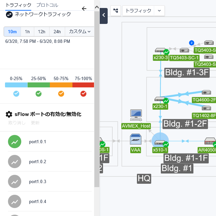
Task: Click the 更新 update link
Action: pos(35,123)
